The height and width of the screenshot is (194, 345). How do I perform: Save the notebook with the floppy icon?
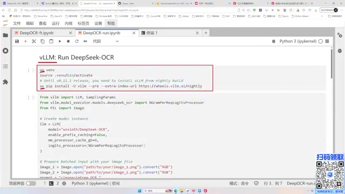pos(17,41)
